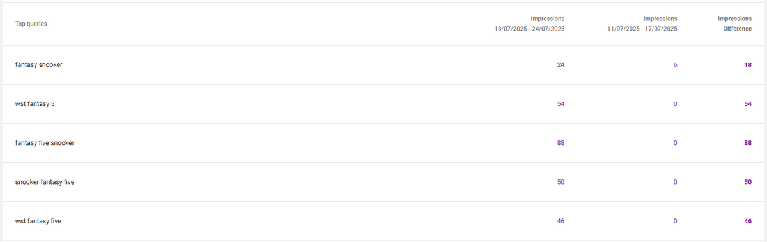The width and height of the screenshot is (767, 242).
Task: Sort by Impressions Difference column header
Action: 734,24
